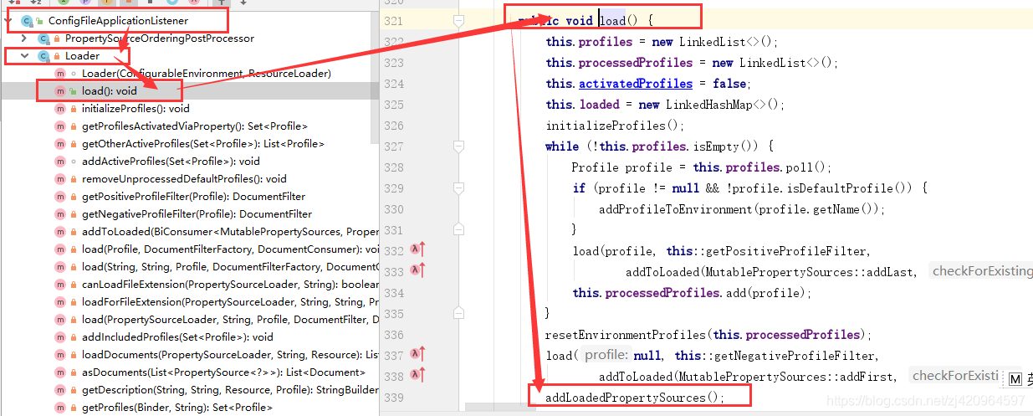Image resolution: width=1033 pixels, height=416 pixels.
Task: Click the lambda gutter icon on line 332
Action: (x=418, y=249)
